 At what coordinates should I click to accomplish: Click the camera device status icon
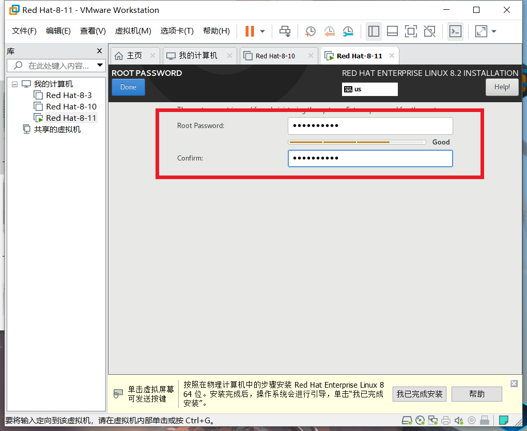coord(472,420)
